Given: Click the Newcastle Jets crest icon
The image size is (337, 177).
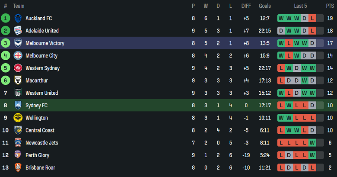Looking at the screenshot, I should [x=18, y=143].
